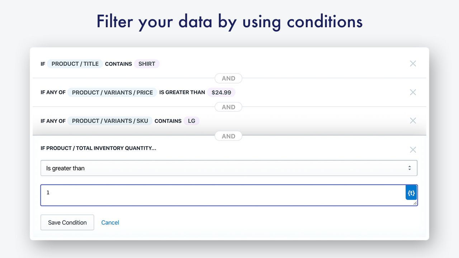Screen dimensions: 459x258
Task: Click the $24.99 value chip
Action: 221,92
